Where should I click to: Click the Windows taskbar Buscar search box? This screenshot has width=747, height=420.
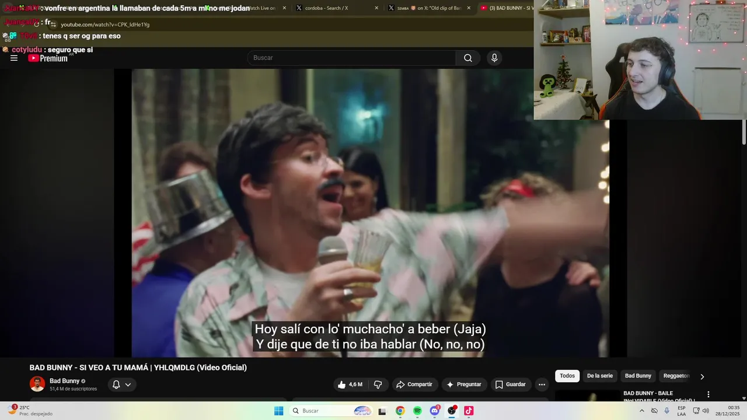(331, 411)
